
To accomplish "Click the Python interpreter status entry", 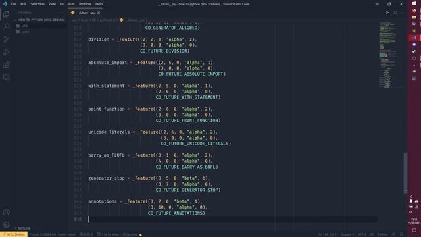I will pos(52,234).
